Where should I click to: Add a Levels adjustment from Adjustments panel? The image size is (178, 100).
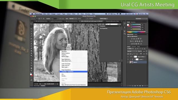point(134,39)
